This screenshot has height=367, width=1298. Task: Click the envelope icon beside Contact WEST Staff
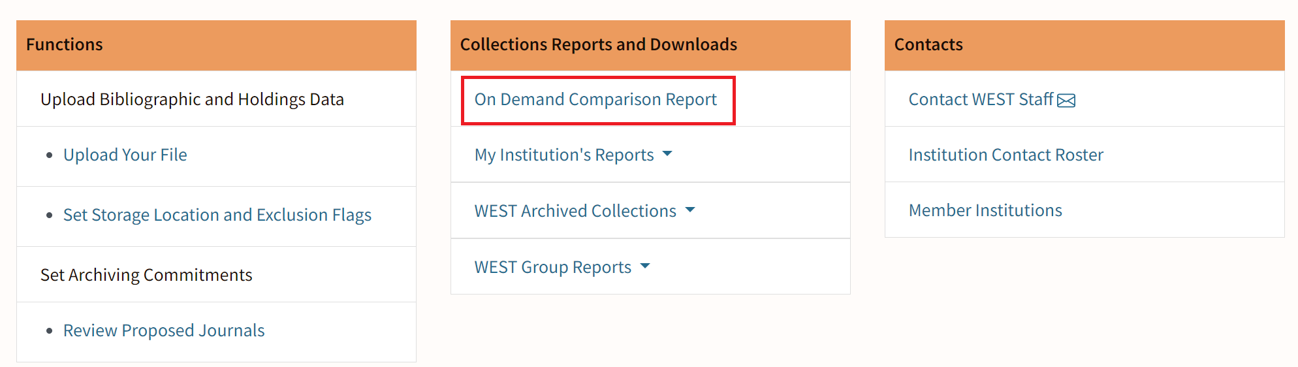(x=1066, y=101)
